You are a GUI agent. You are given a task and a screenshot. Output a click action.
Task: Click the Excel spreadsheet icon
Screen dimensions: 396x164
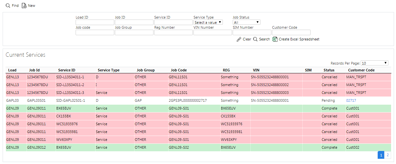275,39
